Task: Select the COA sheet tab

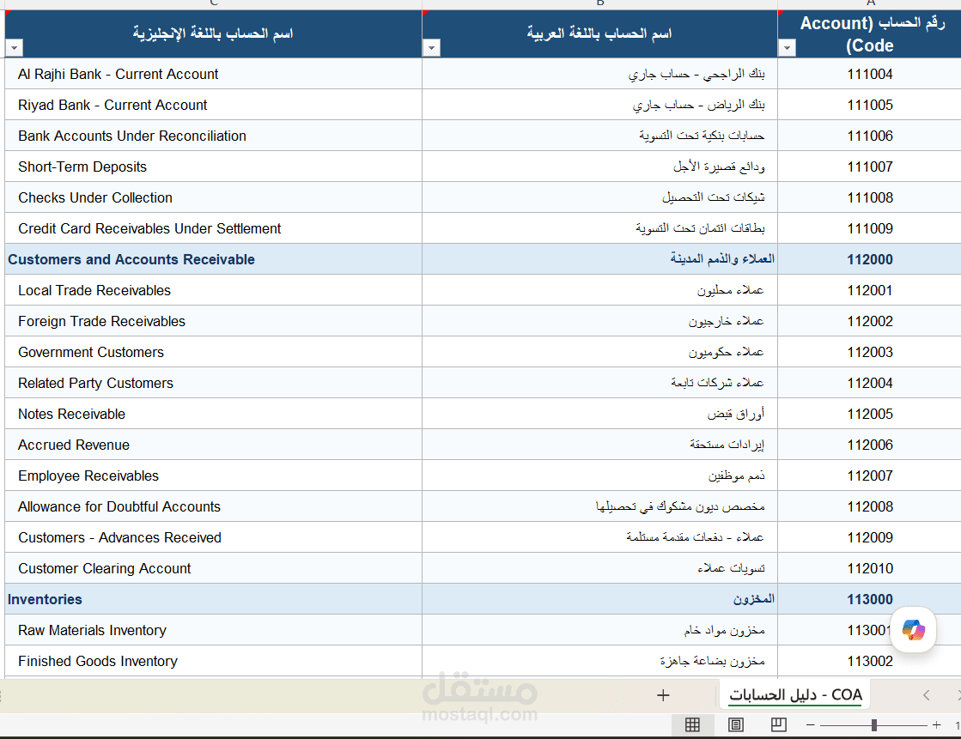Action: [x=795, y=695]
